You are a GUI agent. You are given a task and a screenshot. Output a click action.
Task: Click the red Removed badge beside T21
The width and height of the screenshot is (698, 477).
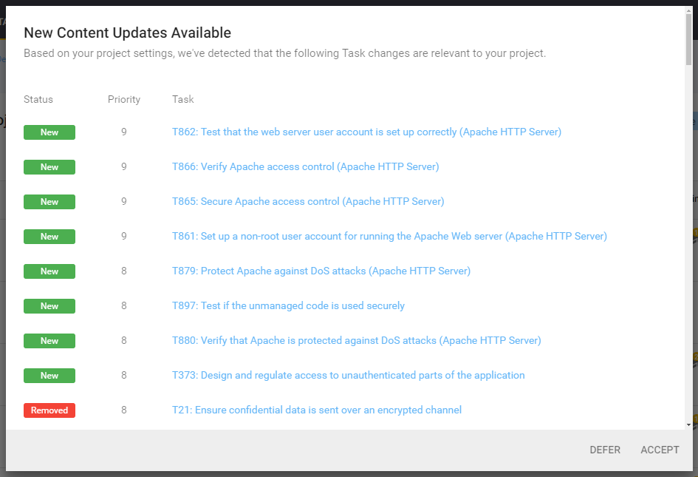49,410
